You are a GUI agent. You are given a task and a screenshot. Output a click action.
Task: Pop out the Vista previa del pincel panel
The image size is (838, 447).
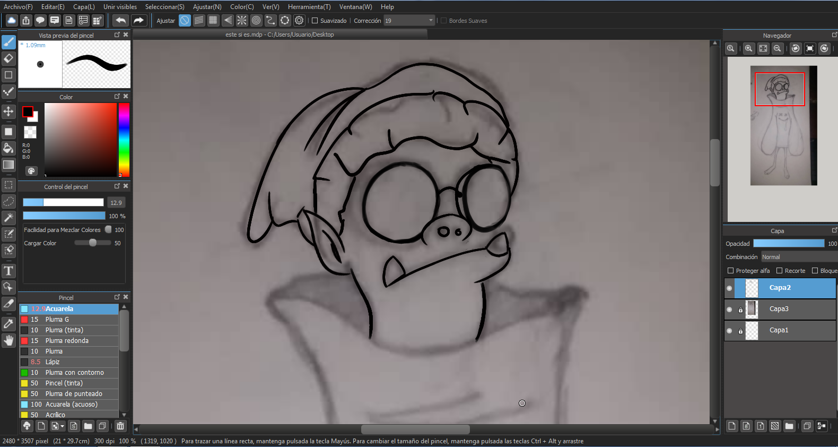(117, 35)
